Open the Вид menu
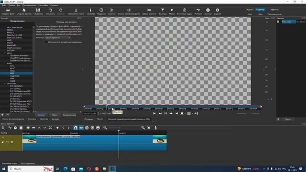Image resolution: width=306 pixels, height=172 pixels. pos(19,5)
